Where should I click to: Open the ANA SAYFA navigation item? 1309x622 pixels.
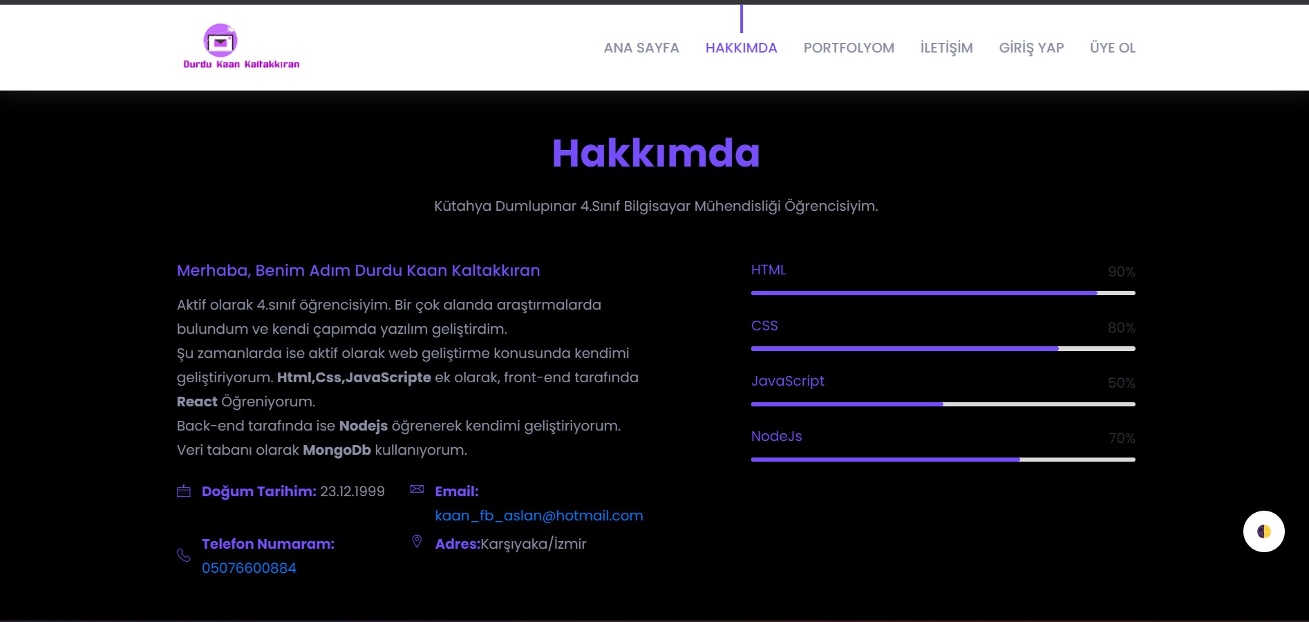[641, 48]
